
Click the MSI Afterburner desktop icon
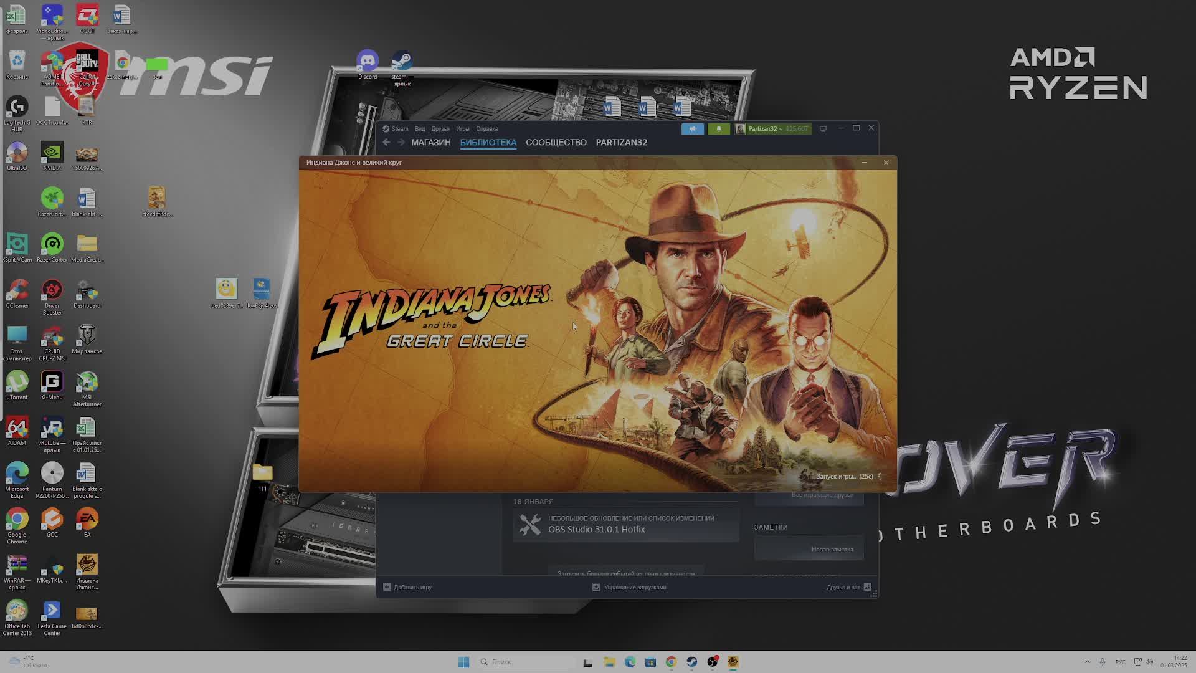87,384
